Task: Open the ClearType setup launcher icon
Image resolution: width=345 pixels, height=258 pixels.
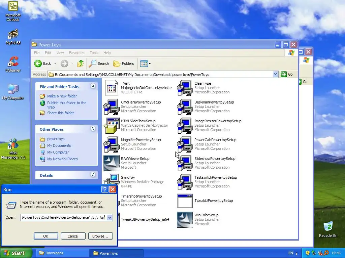Action: (185, 88)
